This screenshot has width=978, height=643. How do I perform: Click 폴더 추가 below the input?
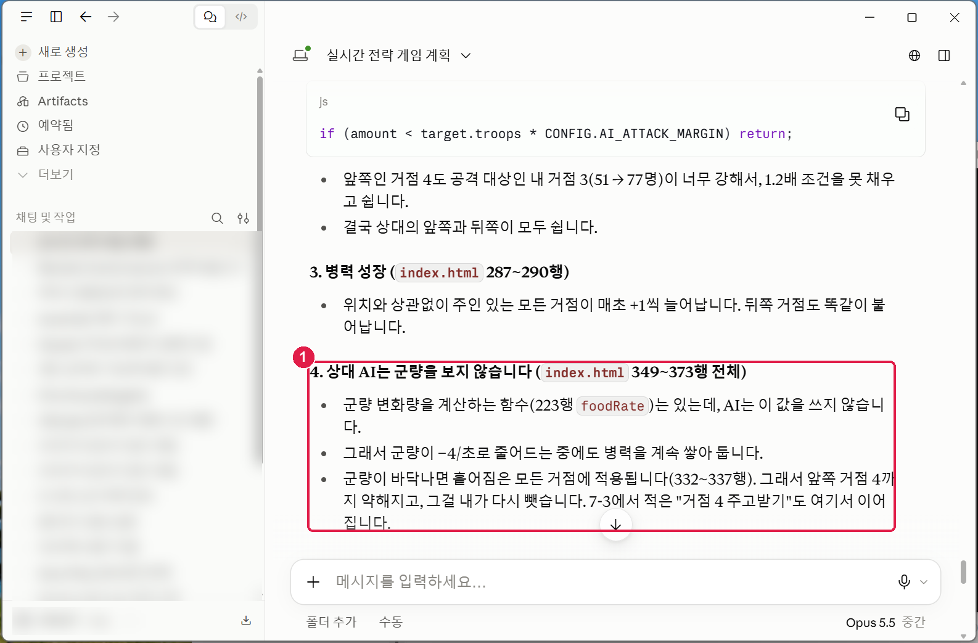(332, 622)
